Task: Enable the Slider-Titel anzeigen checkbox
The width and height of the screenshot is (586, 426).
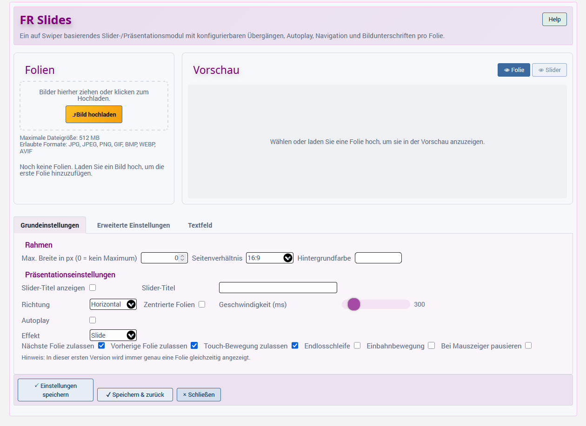Action: click(93, 288)
